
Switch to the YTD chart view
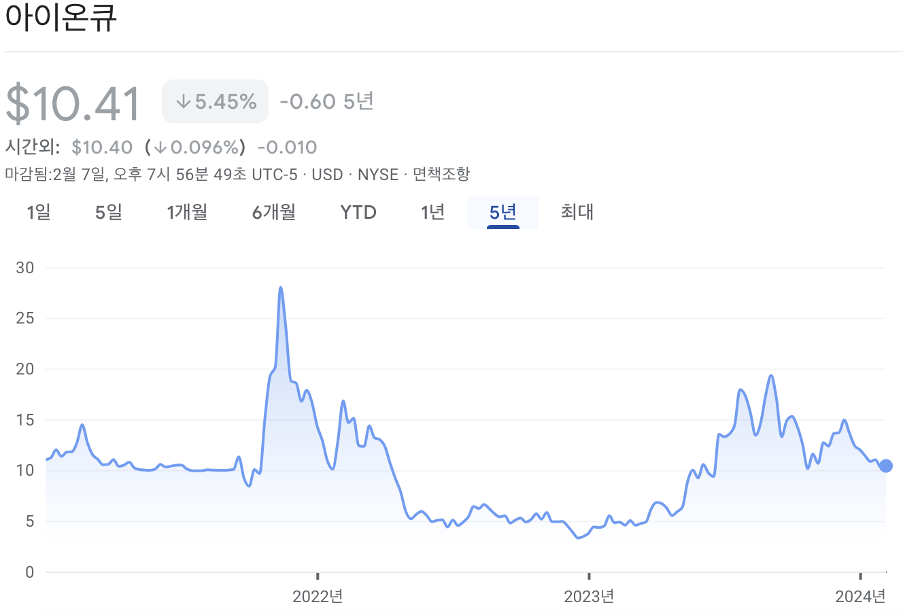[358, 212]
